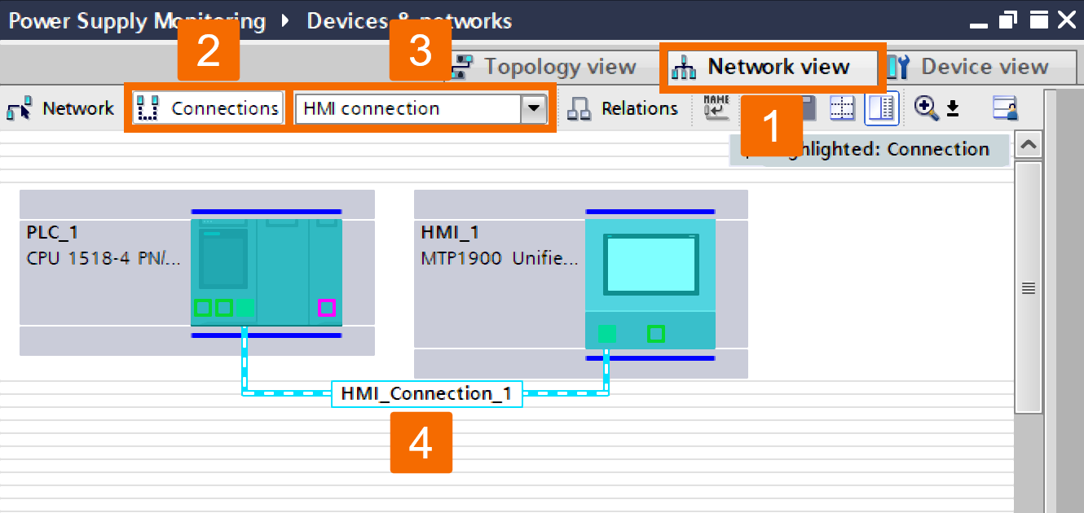The height and width of the screenshot is (513, 1084).
Task: Click the filled green PROFINET port on PLC_1
Action: tap(245, 308)
